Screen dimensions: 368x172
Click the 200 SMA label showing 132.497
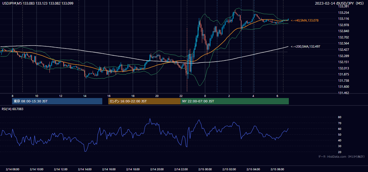point(306,46)
